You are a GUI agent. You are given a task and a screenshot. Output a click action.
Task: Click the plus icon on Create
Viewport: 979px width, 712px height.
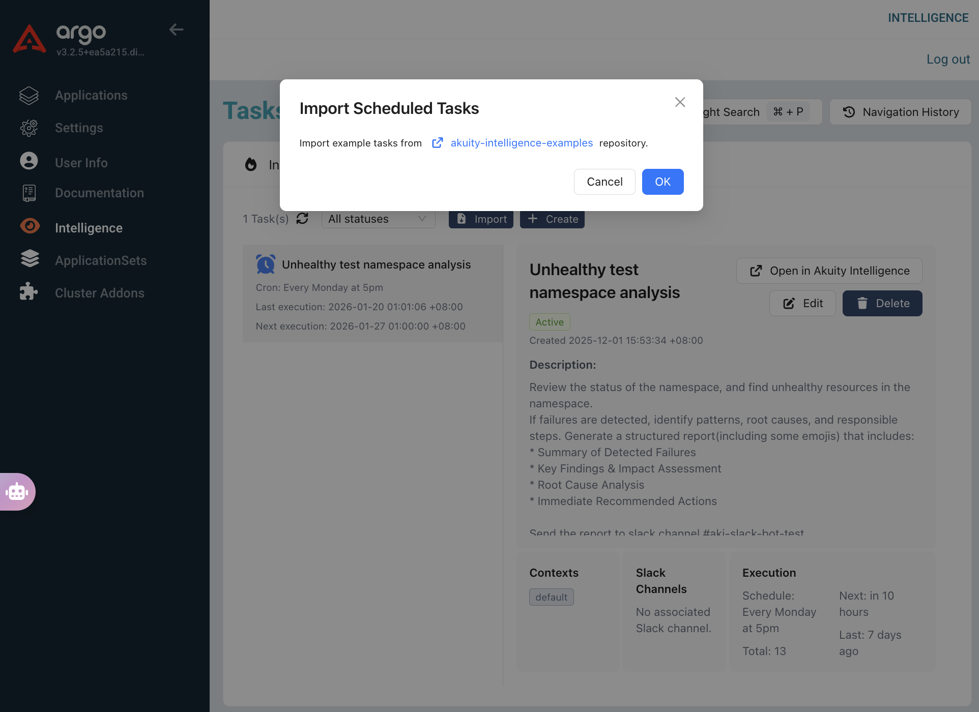(x=532, y=219)
